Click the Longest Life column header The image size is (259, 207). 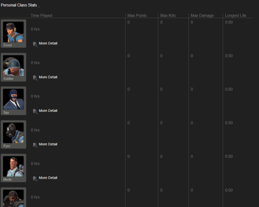click(x=235, y=16)
